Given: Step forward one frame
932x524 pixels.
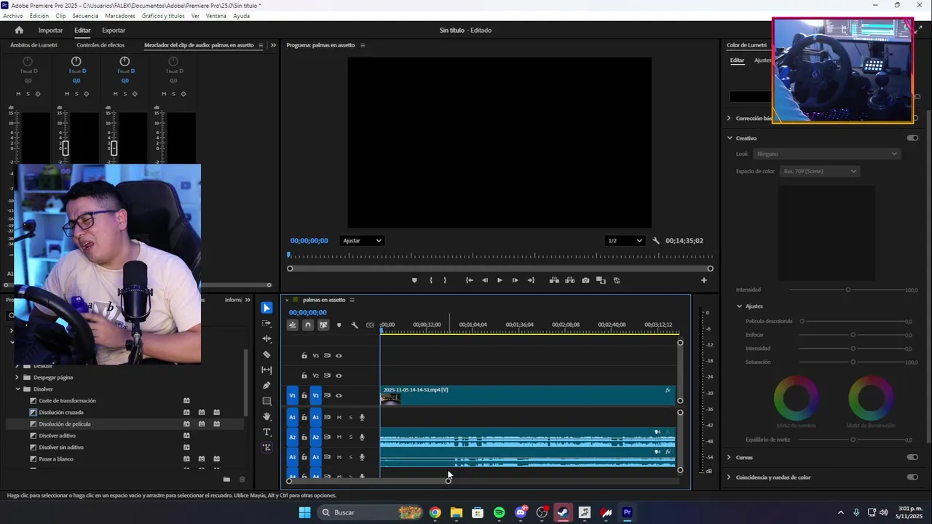Looking at the screenshot, I should tap(515, 280).
